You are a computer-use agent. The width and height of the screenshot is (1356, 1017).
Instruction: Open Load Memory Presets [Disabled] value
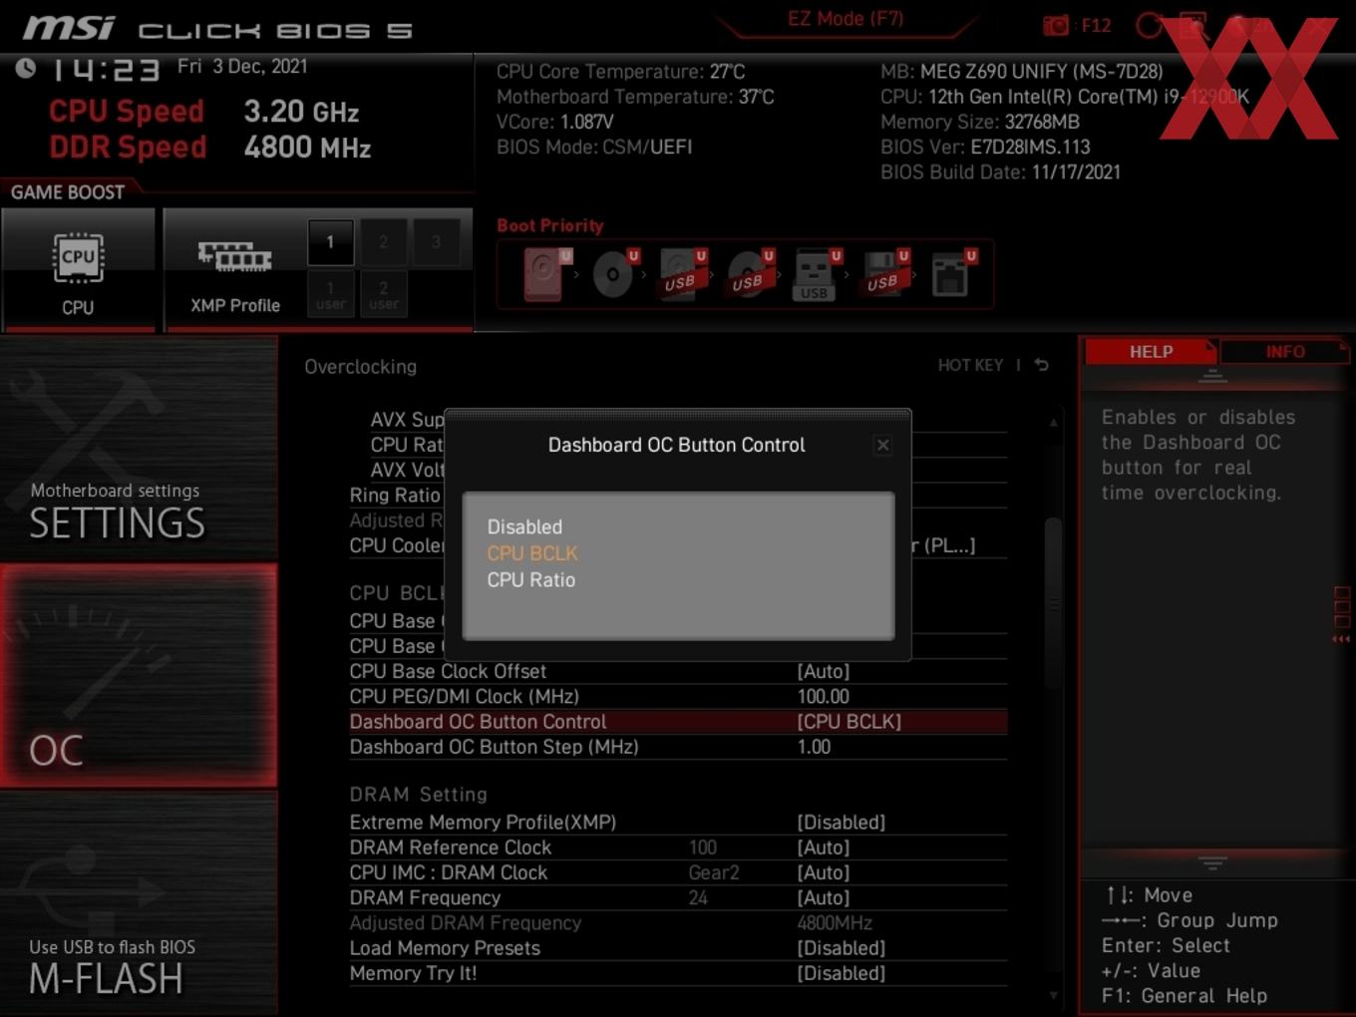point(841,948)
